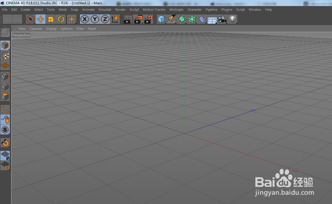Image resolution: width=332 pixels, height=204 pixels.
Task: Enable Snap with the magnet icon
Action: 5,143
